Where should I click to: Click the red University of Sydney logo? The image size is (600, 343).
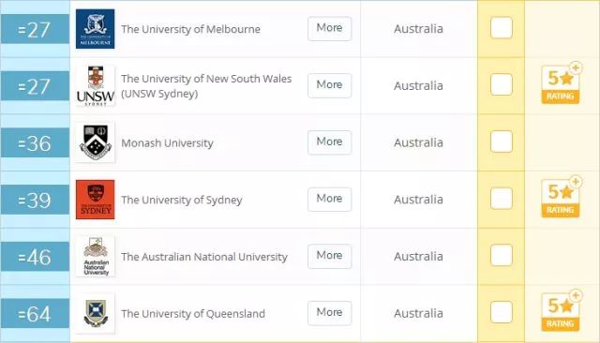[95, 200]
